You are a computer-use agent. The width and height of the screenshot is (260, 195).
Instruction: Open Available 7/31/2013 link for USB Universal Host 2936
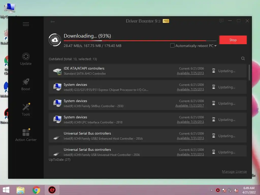(x=190, y=154)
